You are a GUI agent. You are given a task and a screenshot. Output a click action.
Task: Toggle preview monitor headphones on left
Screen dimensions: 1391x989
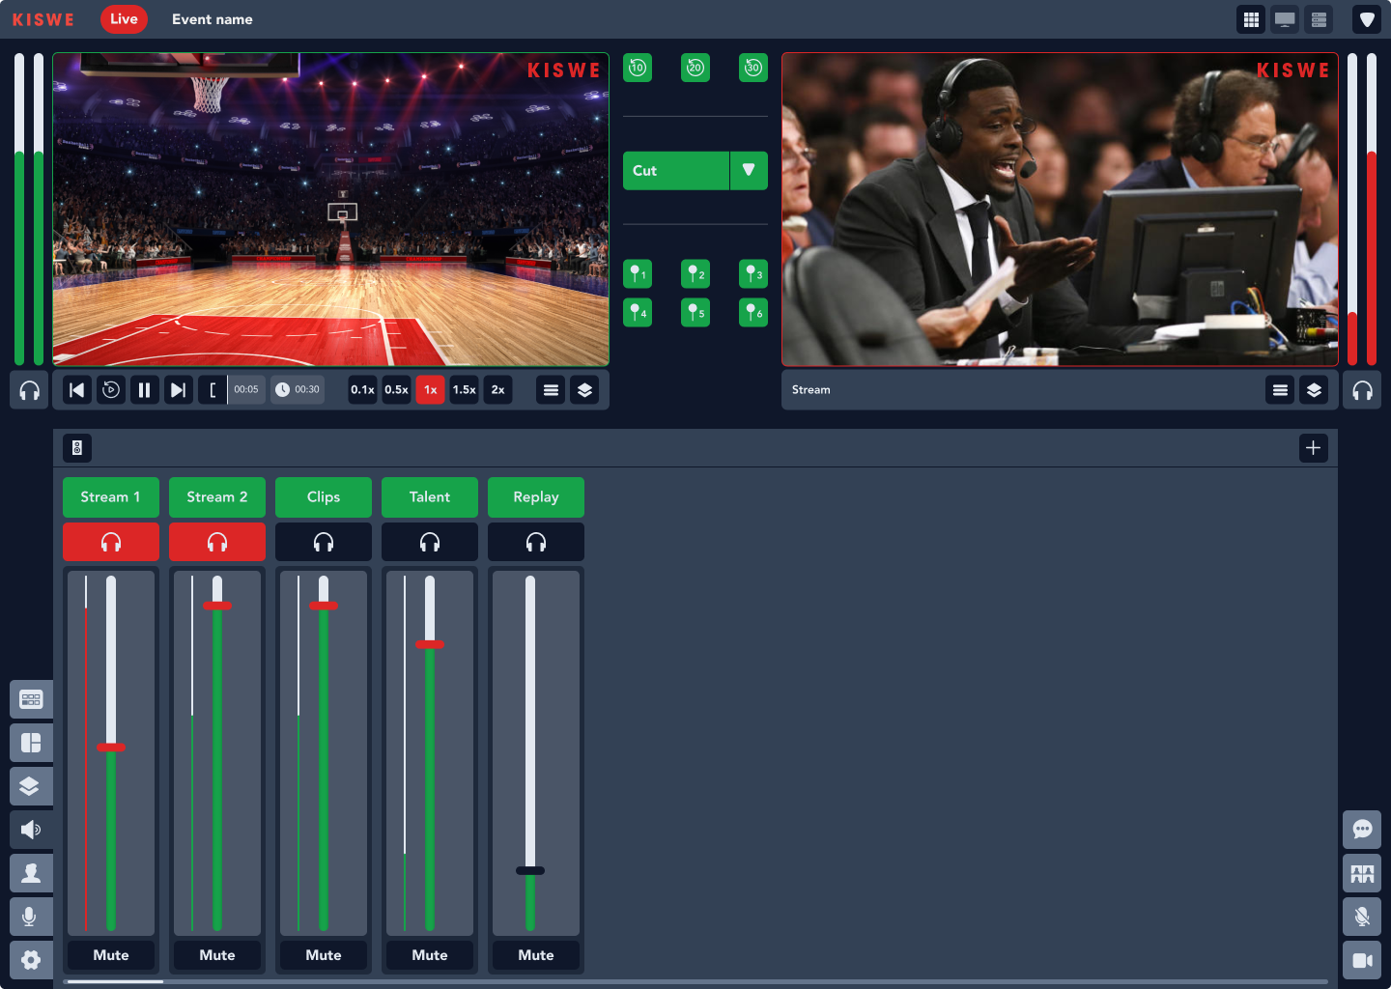29,390
